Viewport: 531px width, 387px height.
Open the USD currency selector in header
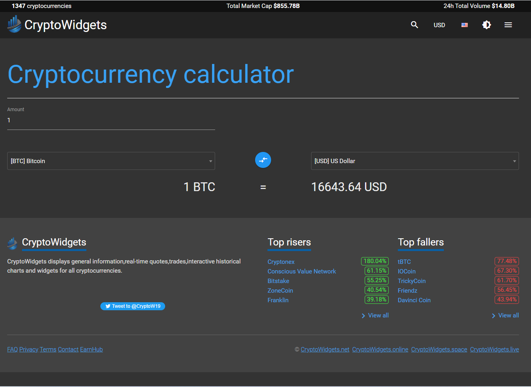(x=439, y=25)
